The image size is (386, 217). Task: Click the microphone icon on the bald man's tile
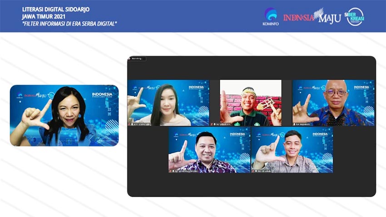click(294, 124)
